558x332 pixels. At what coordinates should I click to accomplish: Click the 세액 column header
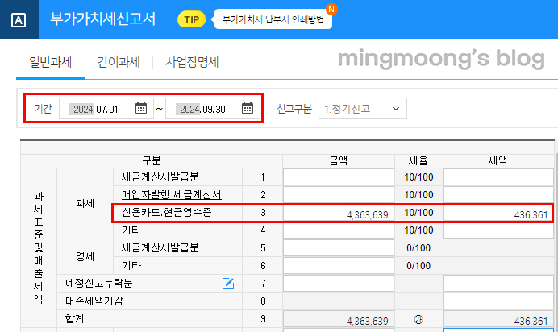(x=498, y=161)
